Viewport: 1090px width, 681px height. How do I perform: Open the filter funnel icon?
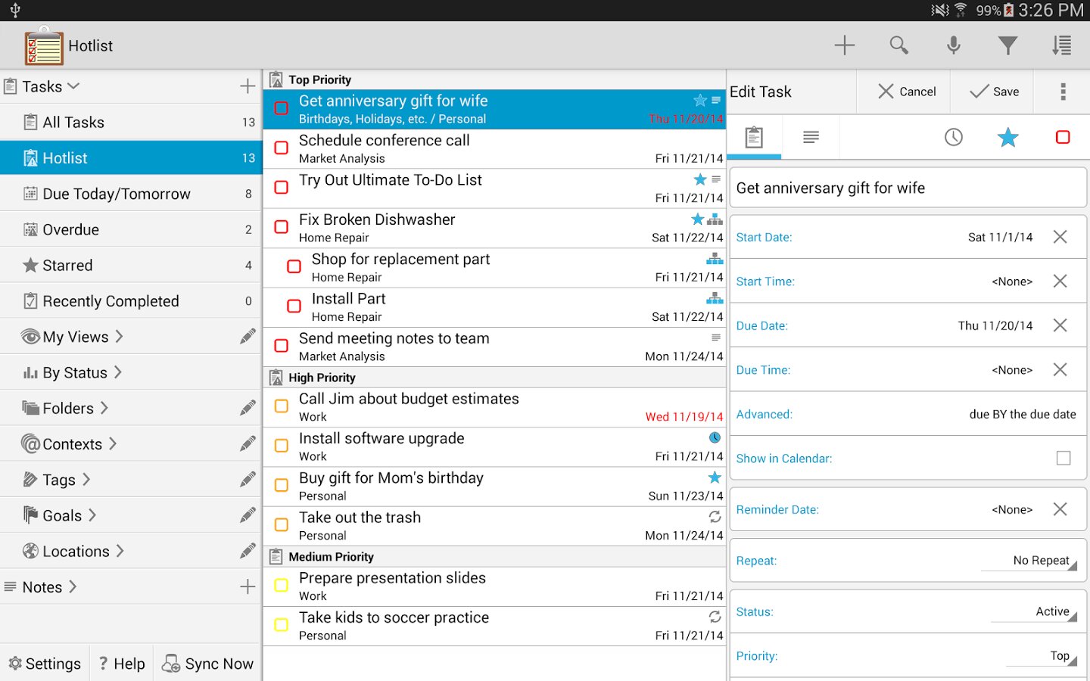click(x=1007, y=45)
